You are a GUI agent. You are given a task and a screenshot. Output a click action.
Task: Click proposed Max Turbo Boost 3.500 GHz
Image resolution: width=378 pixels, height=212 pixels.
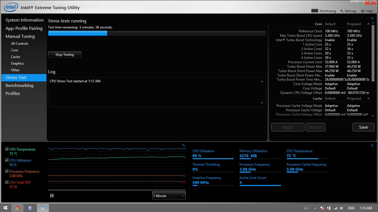354,36
